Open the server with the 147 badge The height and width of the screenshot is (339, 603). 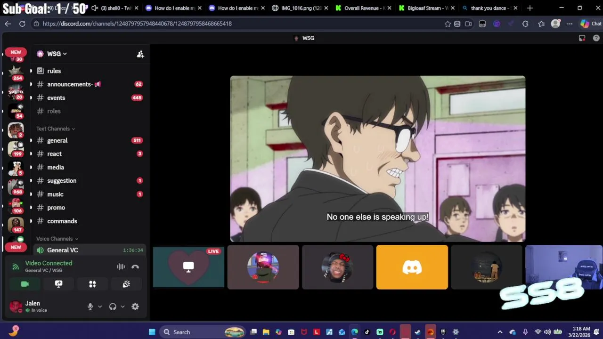[x=16, y=225]
